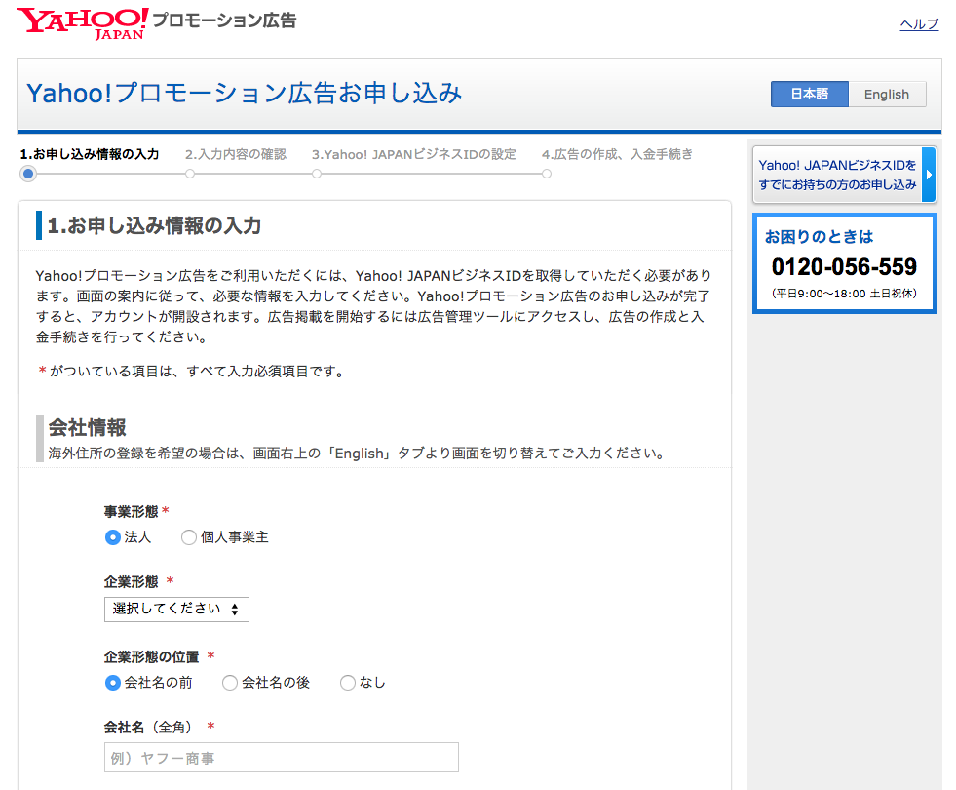Screen dimensions: 956x790
Task: Select the 個人事業主 radio button
Action: pos(189,537)
